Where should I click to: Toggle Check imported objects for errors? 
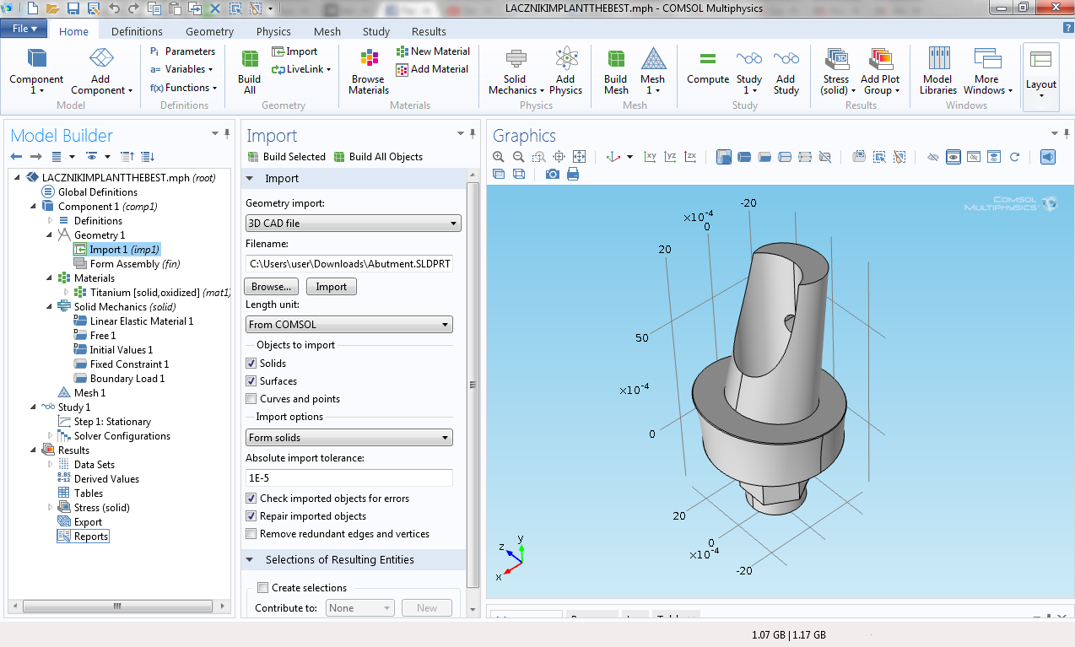point(251,499)
